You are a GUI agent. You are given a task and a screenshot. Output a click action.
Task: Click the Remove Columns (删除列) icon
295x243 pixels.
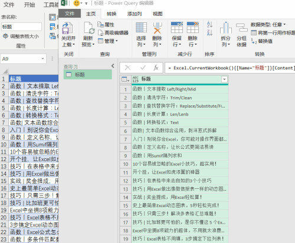pos(157,28)
